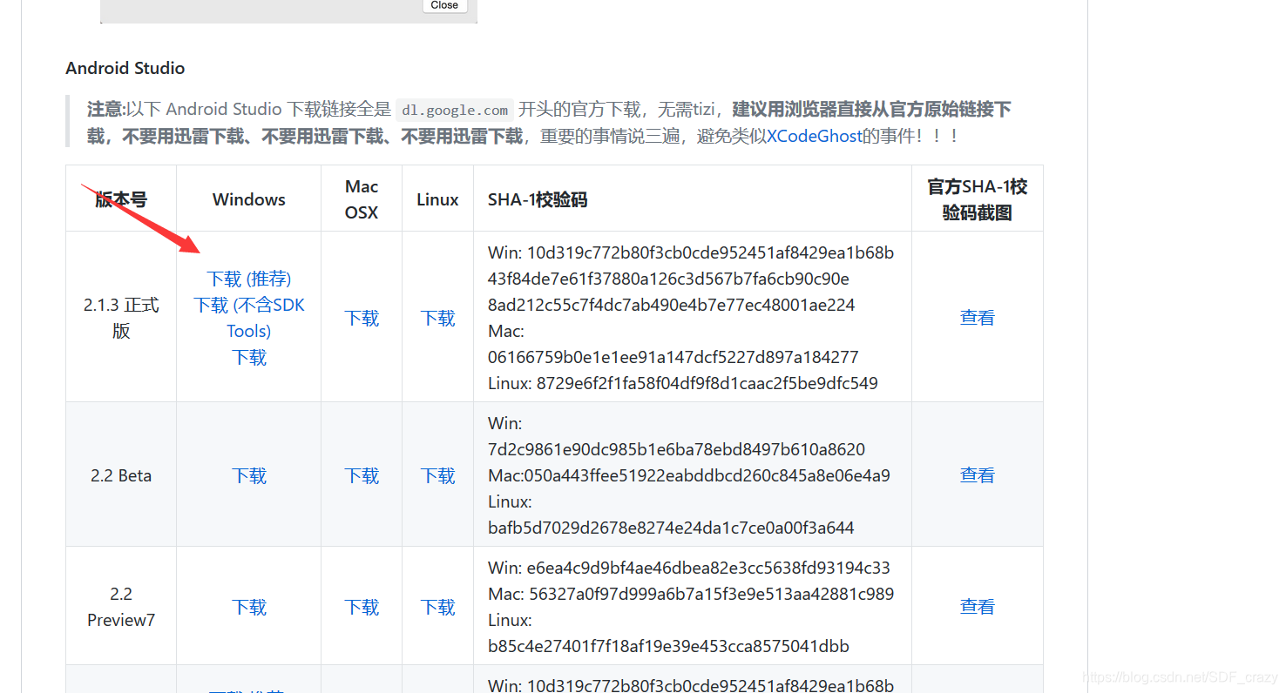This screenshot has height=693, width=1286.
Task: View SHA-1 screenshot for 2.1.3 正式版
Action: [977, 318]
